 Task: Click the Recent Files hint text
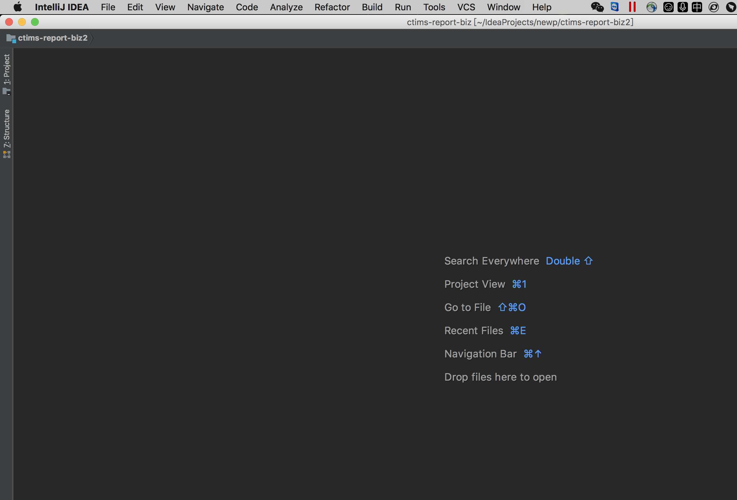coord(473,330)
